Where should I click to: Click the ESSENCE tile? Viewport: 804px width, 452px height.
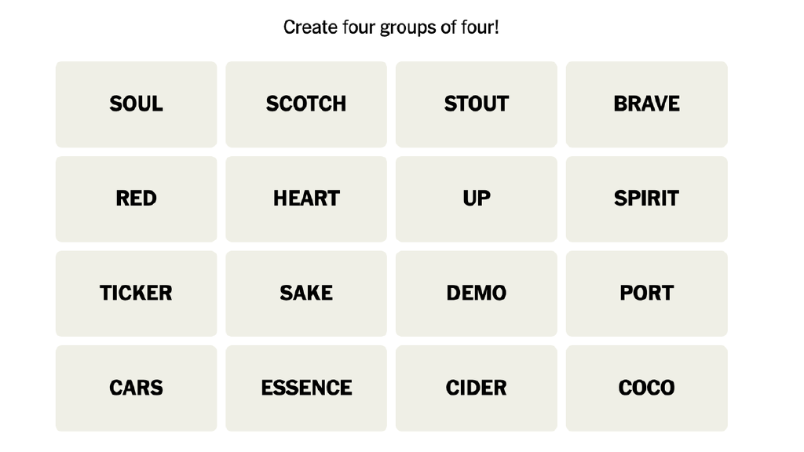click(306, 388)
